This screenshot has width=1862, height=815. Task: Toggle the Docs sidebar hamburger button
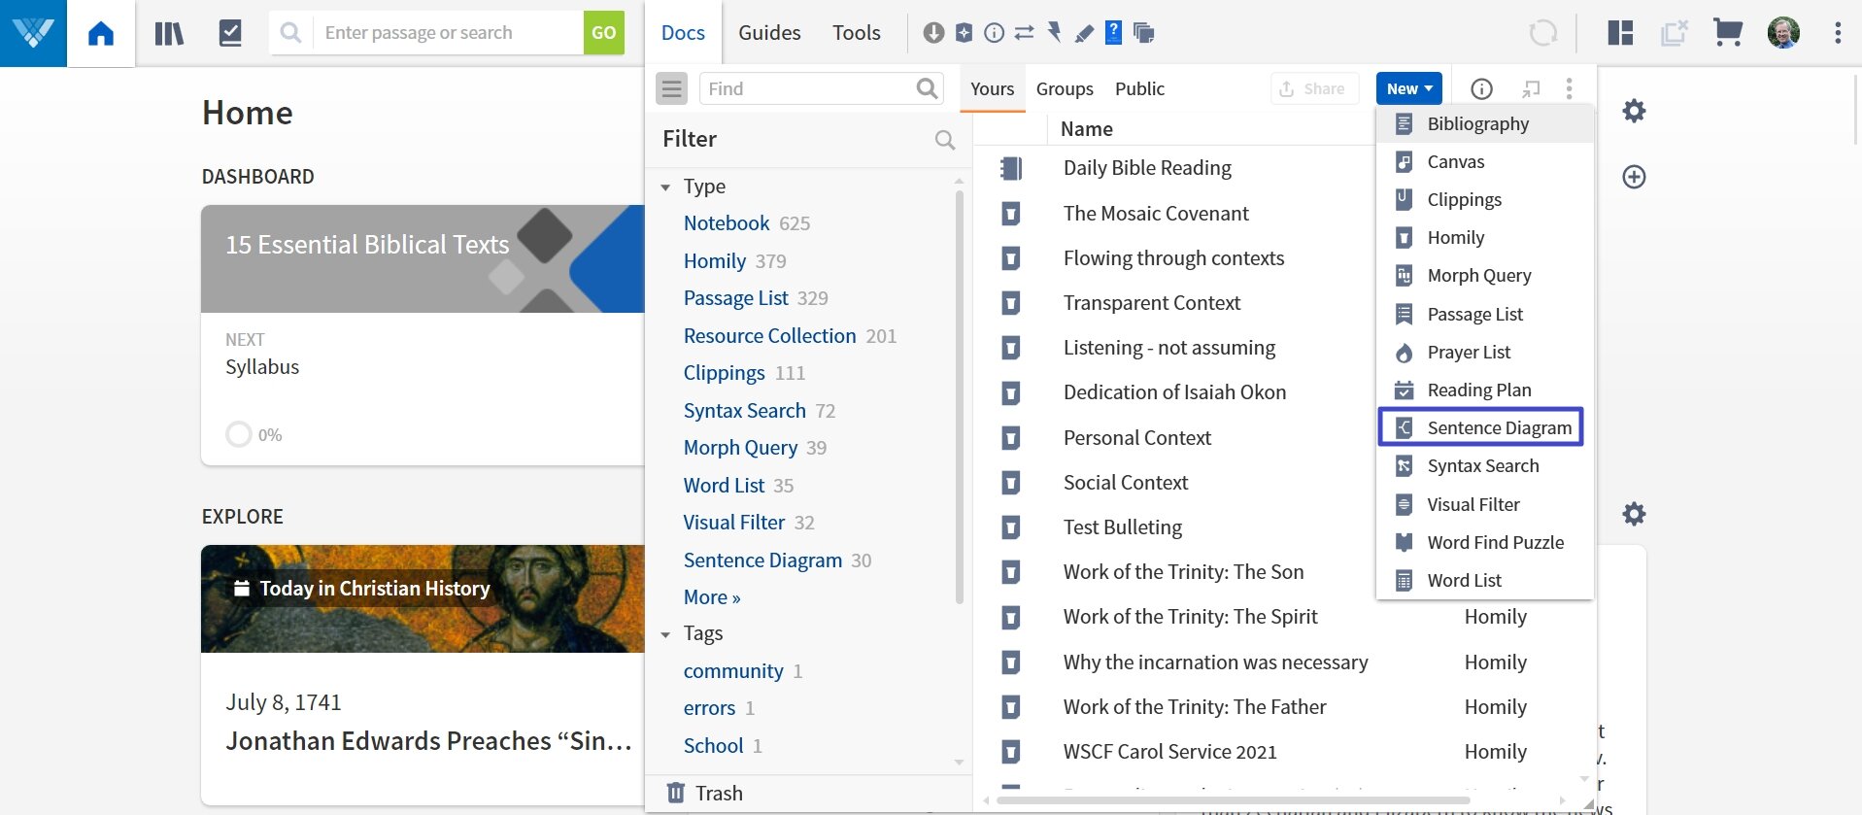click(671, 88)
